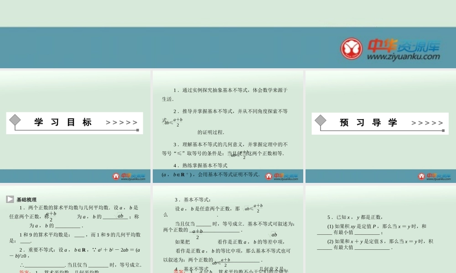Open the www.ziyuanku.com link in the top banner
The width and height of the screenshot is (456, 273).
tap(404, 56)
